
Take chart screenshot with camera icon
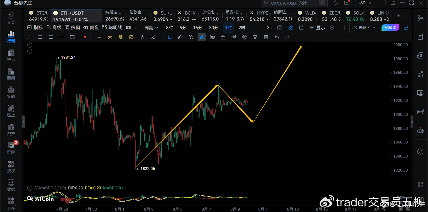tap(280, 28)
